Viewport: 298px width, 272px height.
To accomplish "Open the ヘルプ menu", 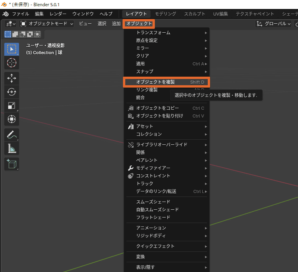I will 106,14.
